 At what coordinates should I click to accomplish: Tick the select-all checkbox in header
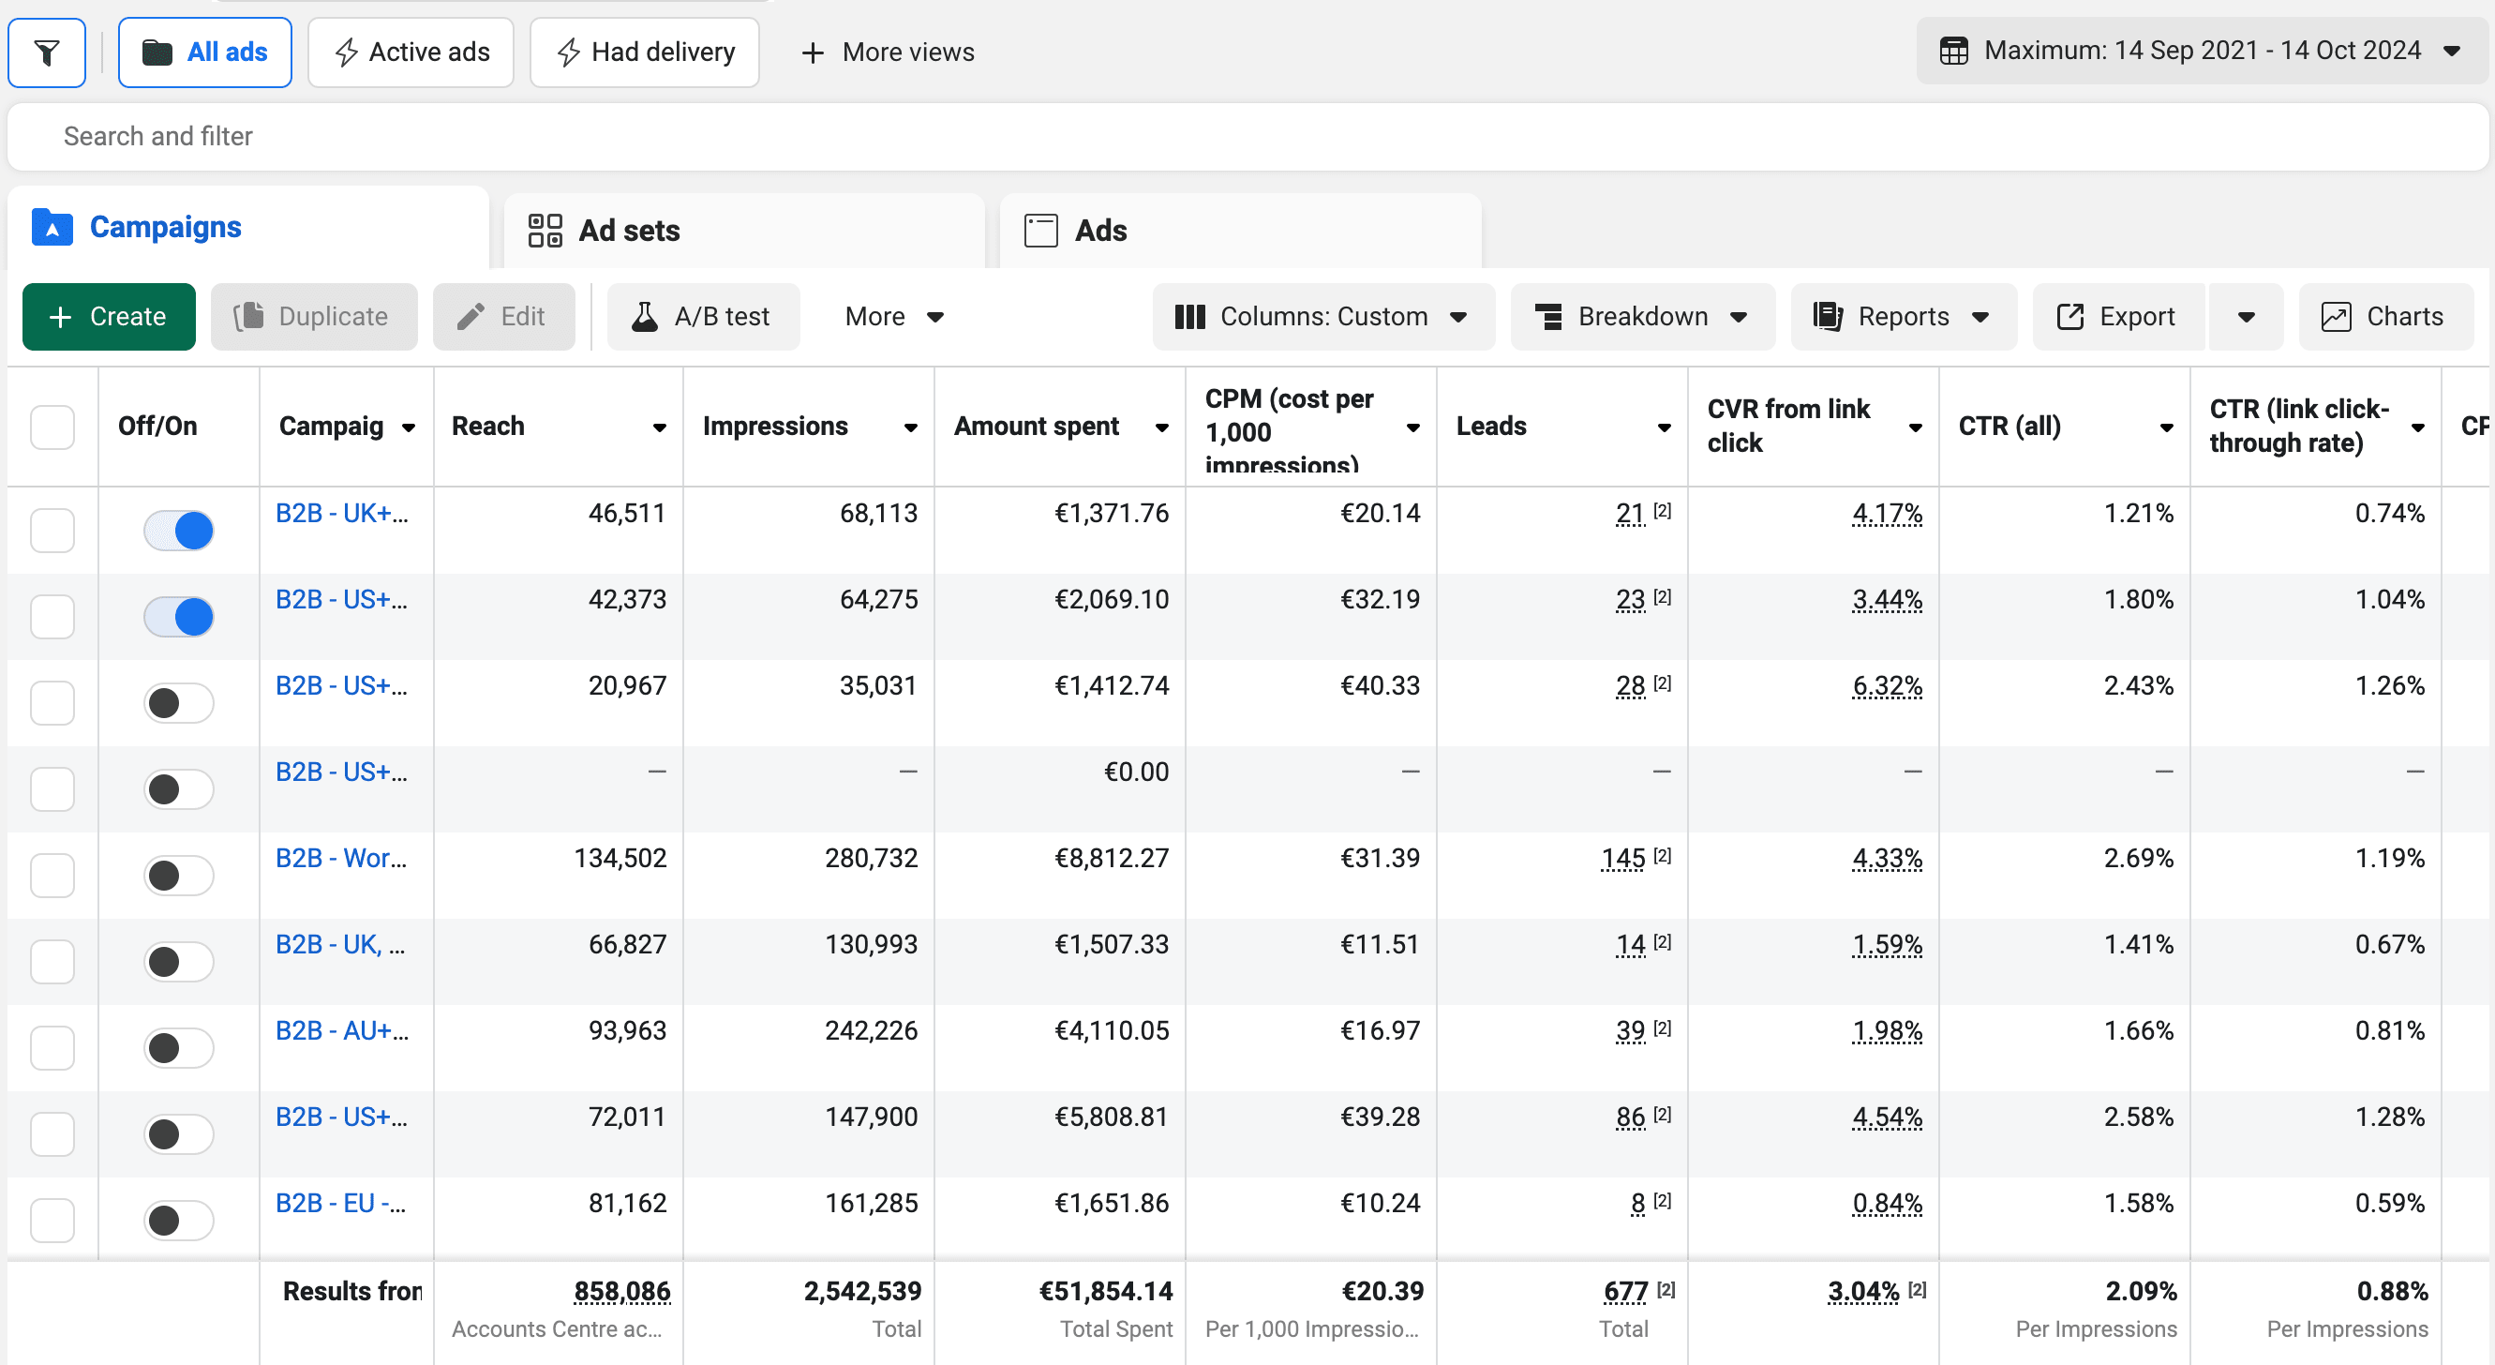52,427
